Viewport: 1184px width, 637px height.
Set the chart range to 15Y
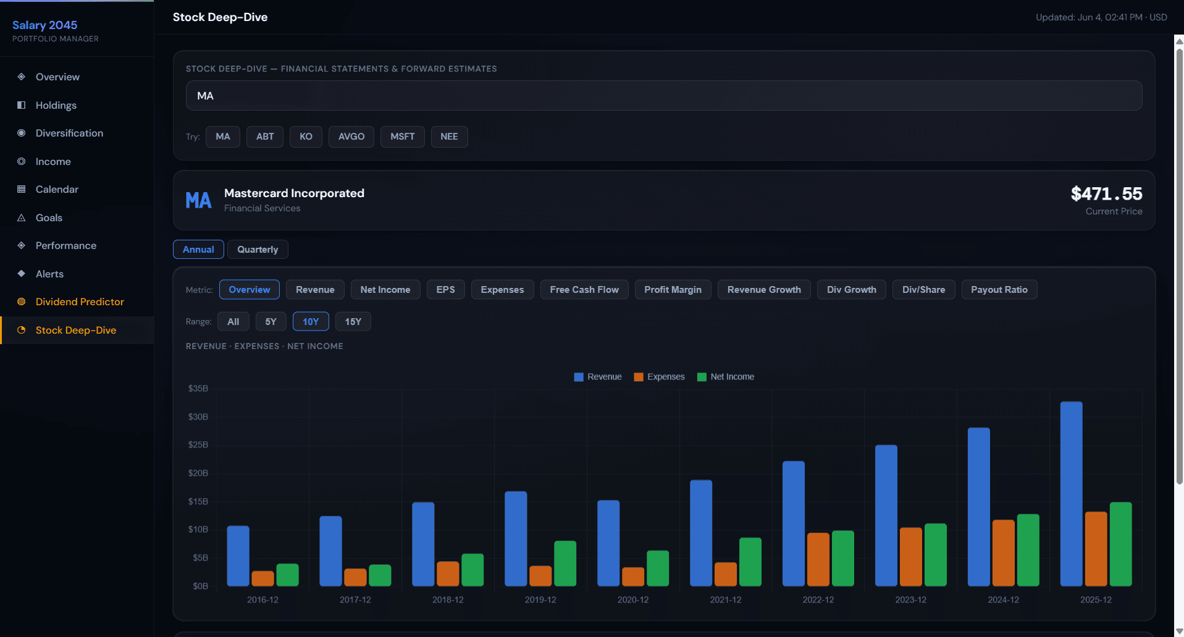[x=353, y=321]
